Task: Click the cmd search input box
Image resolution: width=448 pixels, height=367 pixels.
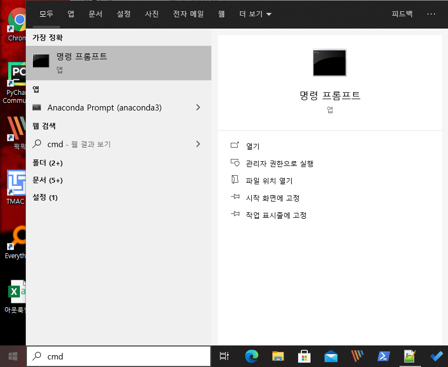Action: (x=119, y=356)
